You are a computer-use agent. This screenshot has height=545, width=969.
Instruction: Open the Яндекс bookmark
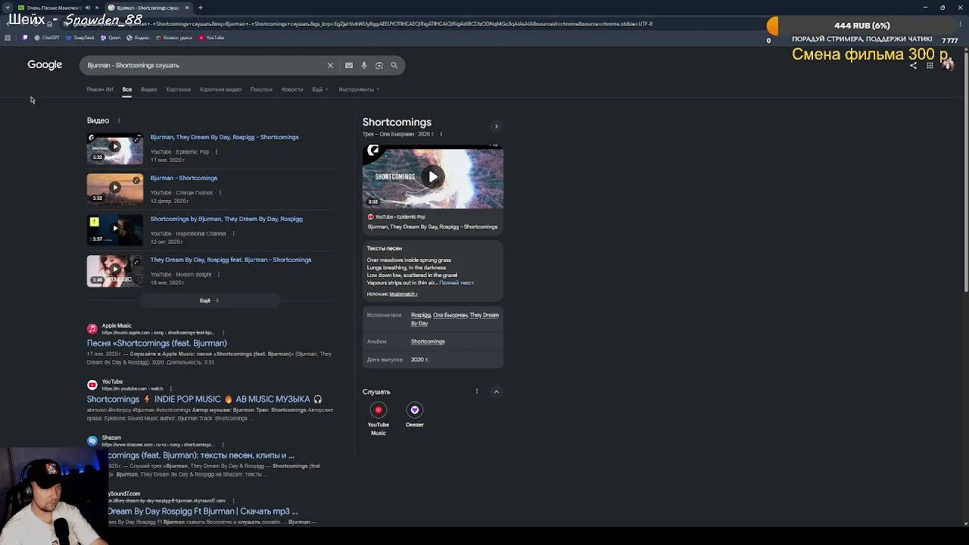(138, 37)
